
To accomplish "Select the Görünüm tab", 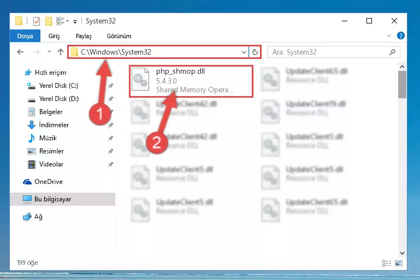I will point(119,36).
